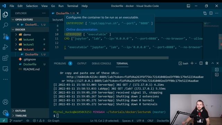
Task: Show errors and warnings count
Action: click(x=39, y=120)
